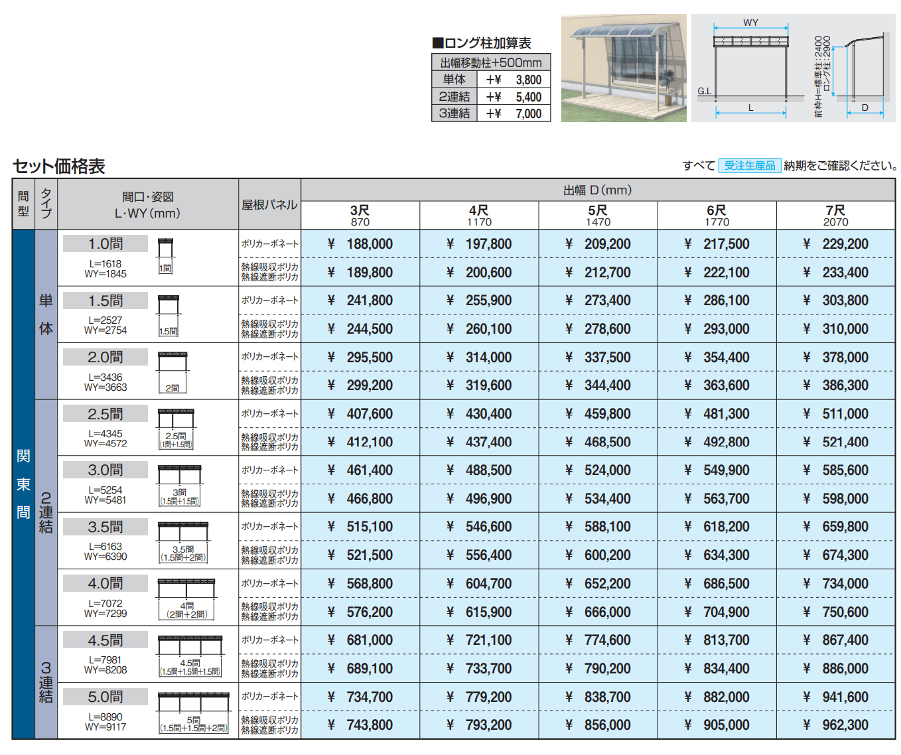Select ポリカーボネート panel for 1.0間 row

270,243
